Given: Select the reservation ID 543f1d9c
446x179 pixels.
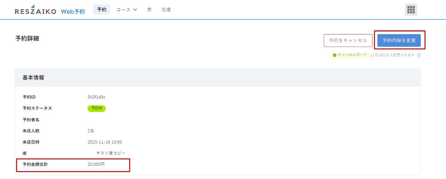Looking at the screenshot, I should 96,97.
